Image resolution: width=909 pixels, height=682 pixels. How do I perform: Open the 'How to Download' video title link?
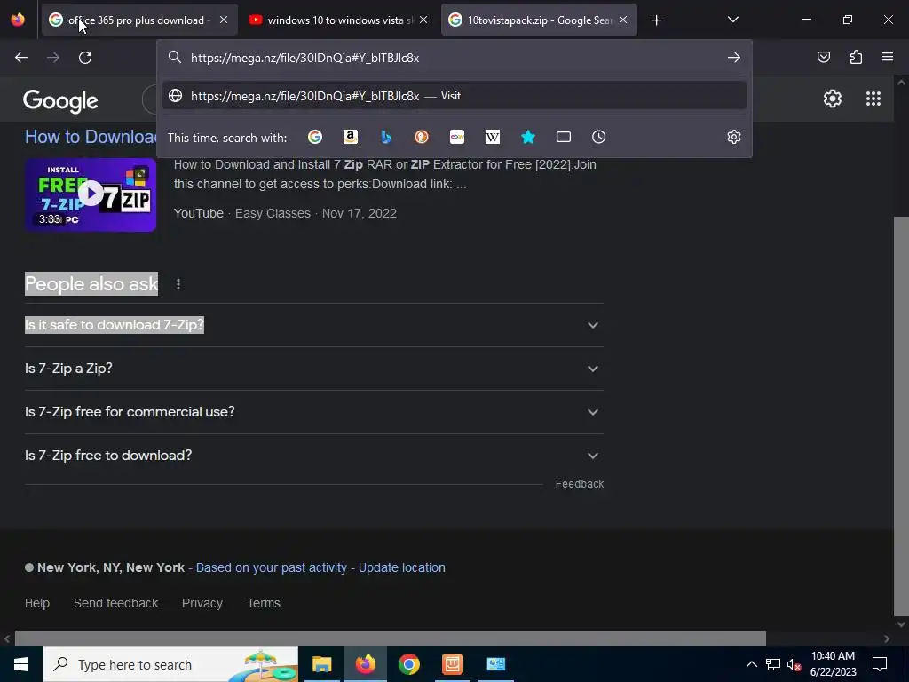(91, 137)
